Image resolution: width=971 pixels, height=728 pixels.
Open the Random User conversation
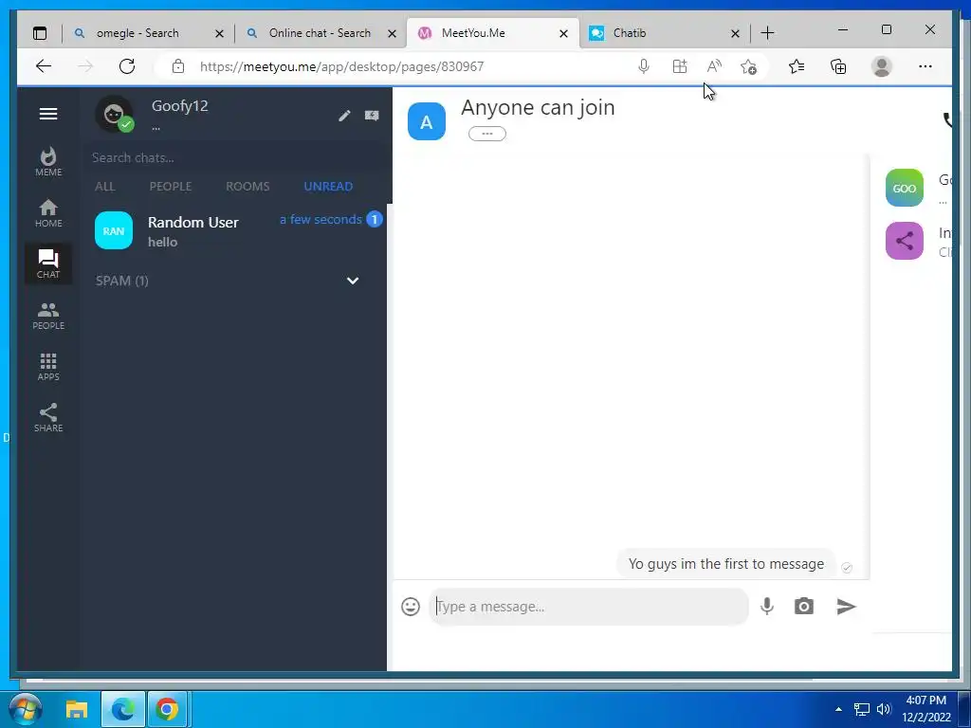click(x=235, y=231)
